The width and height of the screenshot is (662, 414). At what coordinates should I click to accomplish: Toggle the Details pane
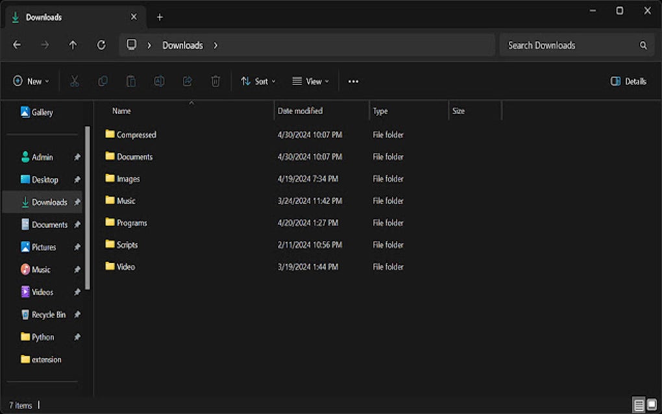(x=628, y=81)
